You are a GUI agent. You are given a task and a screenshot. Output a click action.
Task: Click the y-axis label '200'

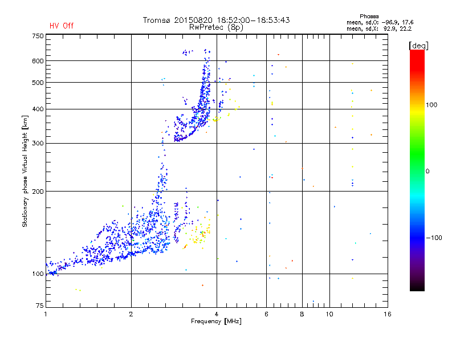pos(38,192)
